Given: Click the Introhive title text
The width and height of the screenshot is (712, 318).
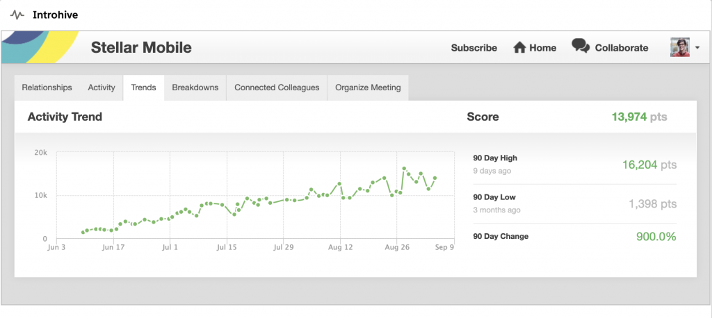Looking at the screenshot, I should (x=56, y=15).
